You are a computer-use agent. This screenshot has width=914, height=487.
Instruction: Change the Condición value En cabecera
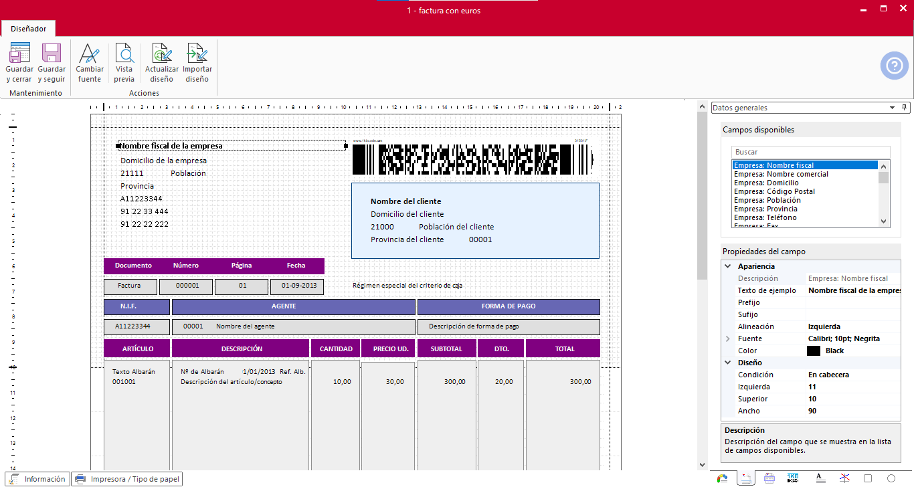(x=853, y=375)
